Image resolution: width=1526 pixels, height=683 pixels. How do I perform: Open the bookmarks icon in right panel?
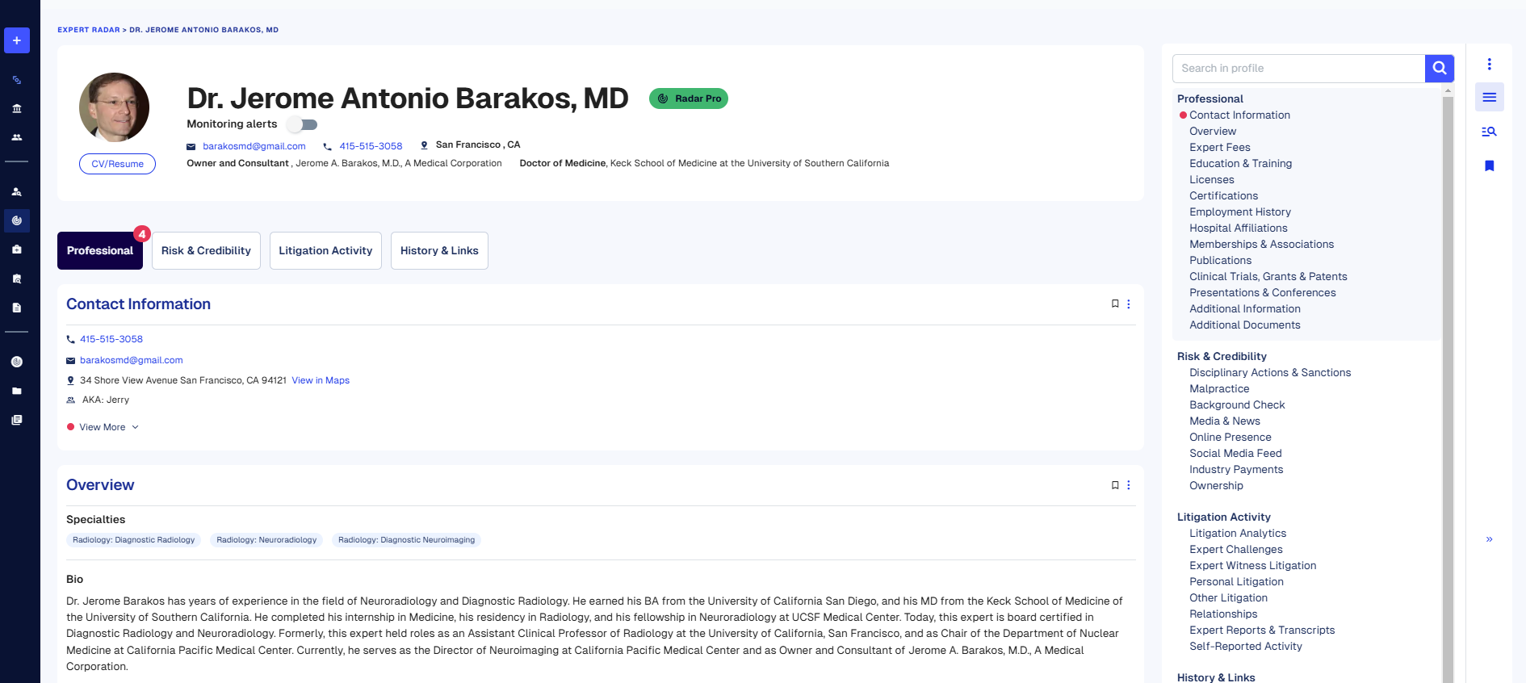coord(1490,166)
